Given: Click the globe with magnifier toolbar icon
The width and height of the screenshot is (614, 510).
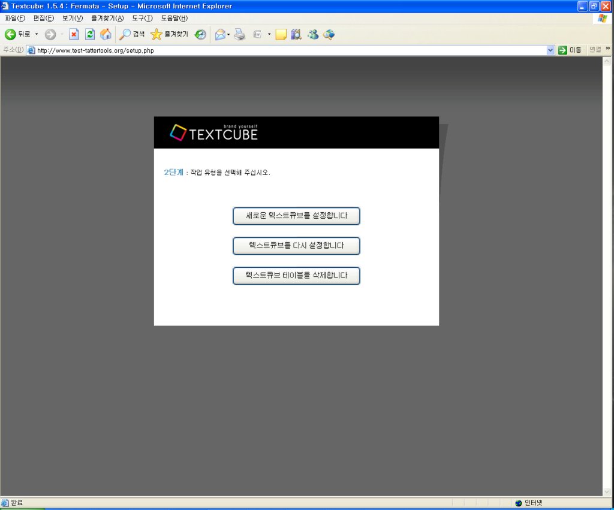Looking at the screenshot, I should tap(329, 34).
